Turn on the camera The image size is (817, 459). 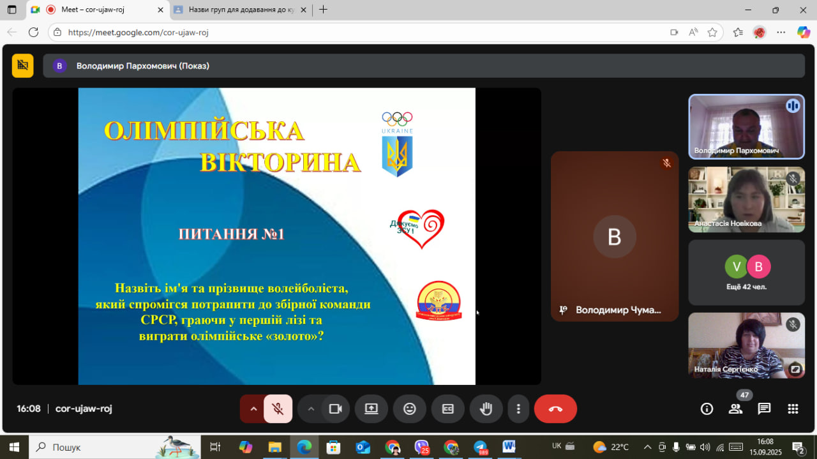click(335, 409)
